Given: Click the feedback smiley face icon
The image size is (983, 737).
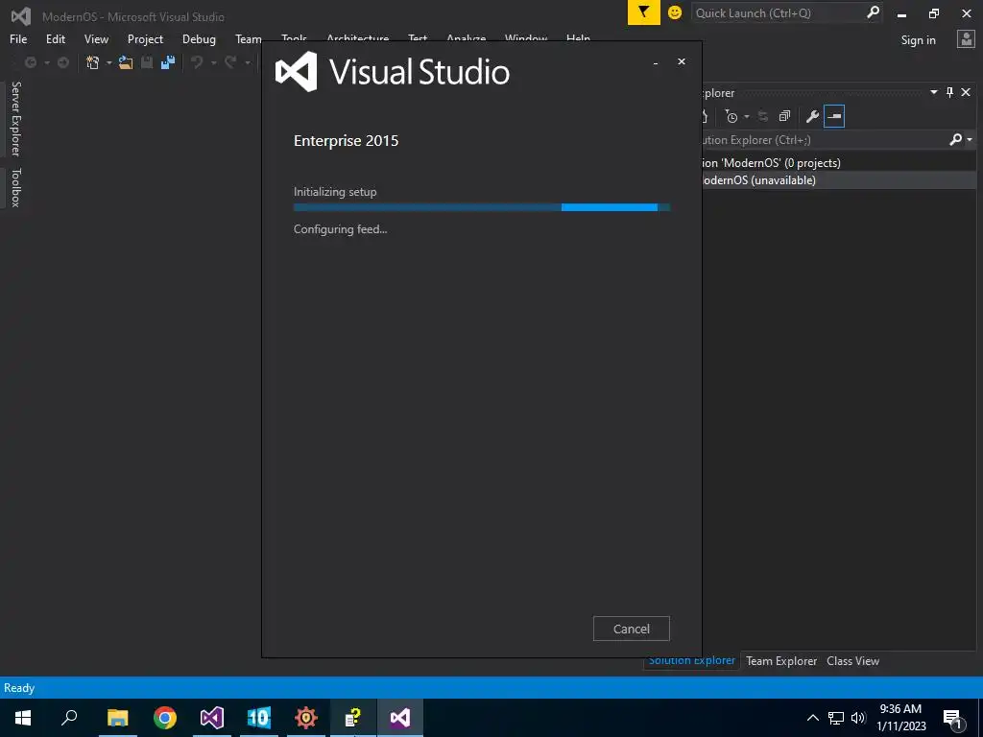Looking at the screenshot, I should [x=675, y=12].
